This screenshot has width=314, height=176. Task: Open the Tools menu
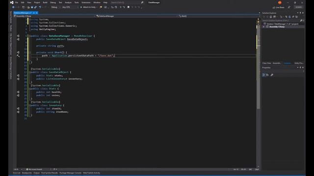pos(77,2)
